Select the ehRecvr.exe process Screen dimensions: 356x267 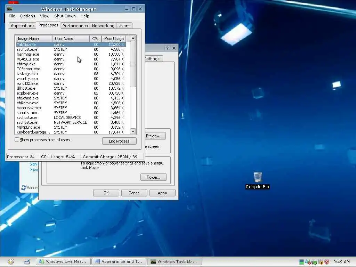pos(71,103)
